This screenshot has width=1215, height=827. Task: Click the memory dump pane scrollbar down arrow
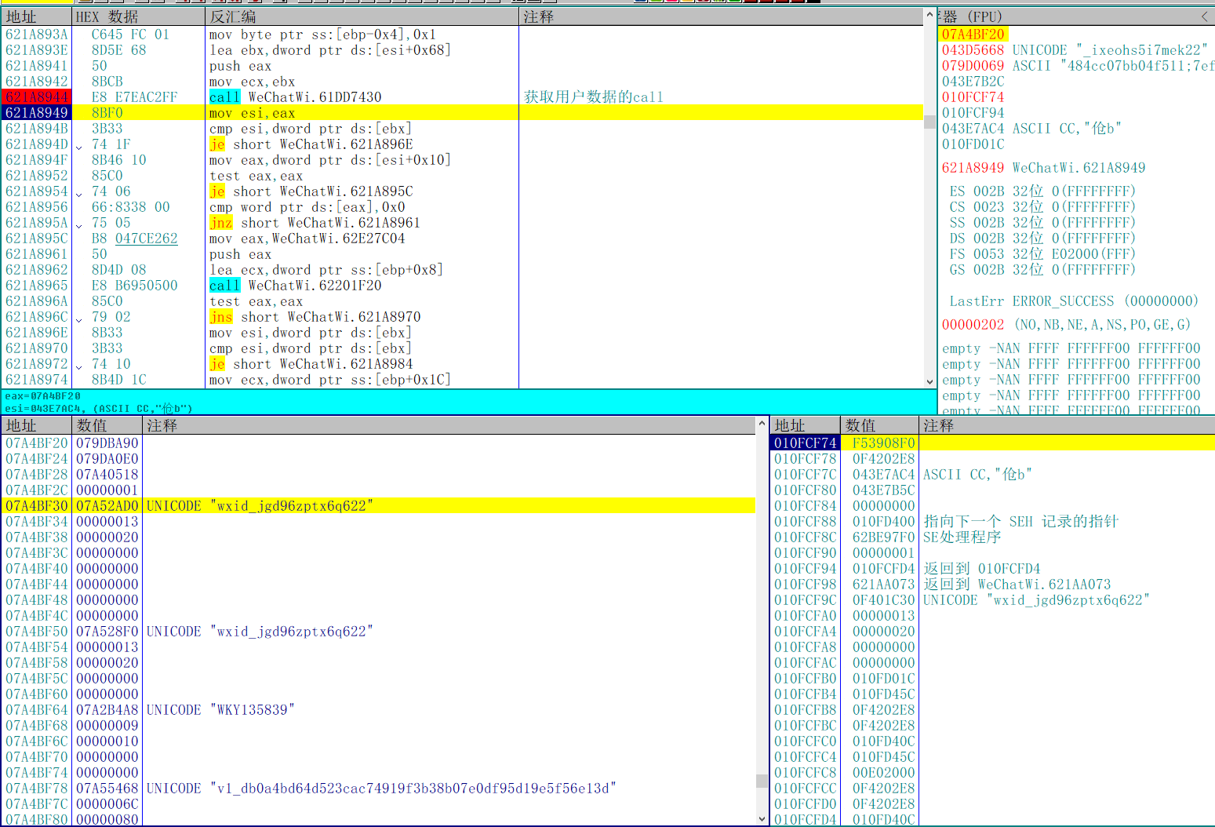pos(762,818)
